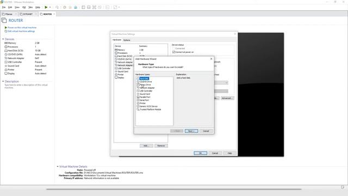Click the Unity mode toolbar icon

pyautogui.click(x=100, y=7)
